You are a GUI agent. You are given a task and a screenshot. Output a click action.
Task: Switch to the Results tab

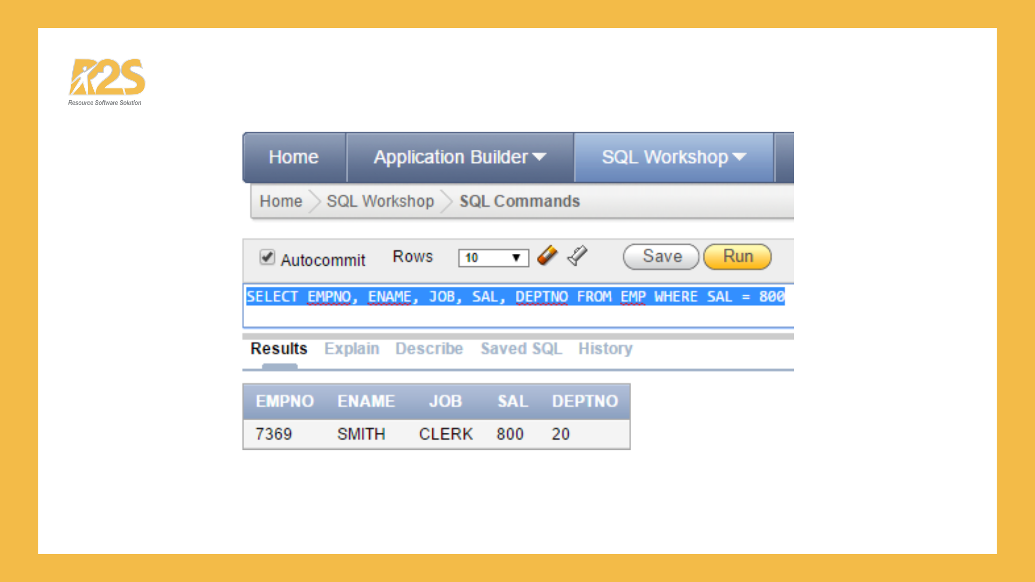pyautogui.click(x=278, y=349)
